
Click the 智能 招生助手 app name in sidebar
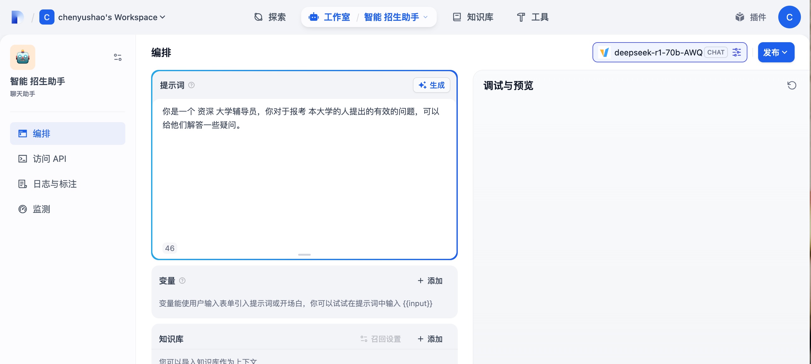pos(37,81)
